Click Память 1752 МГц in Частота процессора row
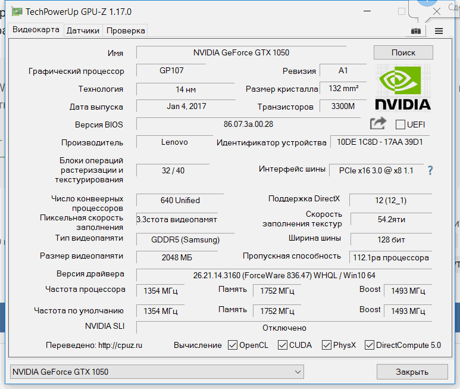 click(x=277, y=291)
